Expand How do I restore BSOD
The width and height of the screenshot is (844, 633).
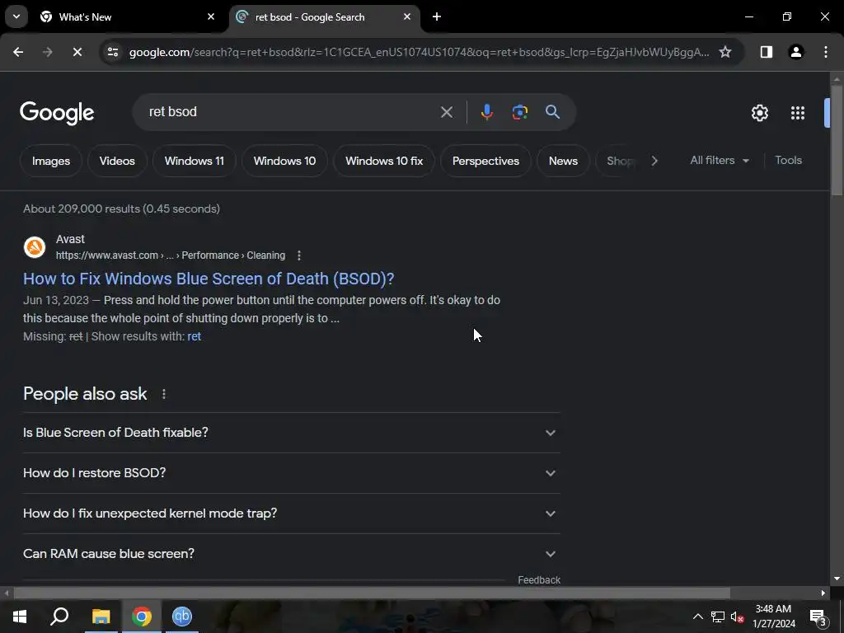click(x=291, y=473)
